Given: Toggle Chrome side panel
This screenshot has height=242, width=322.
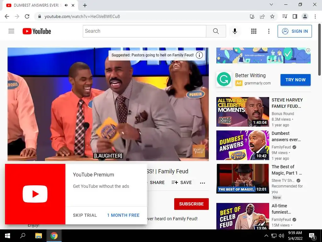Looking at the screenshot, I should [x=295, y=16].
